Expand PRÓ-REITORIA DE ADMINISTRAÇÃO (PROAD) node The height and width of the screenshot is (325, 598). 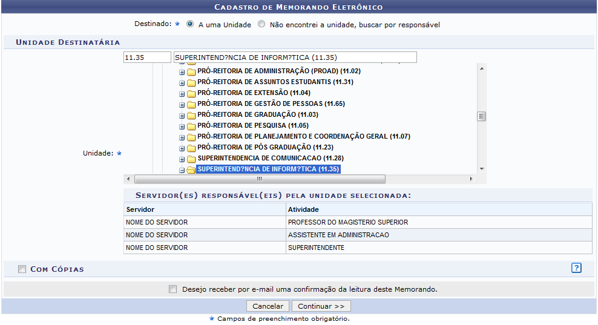coord(182,72)
